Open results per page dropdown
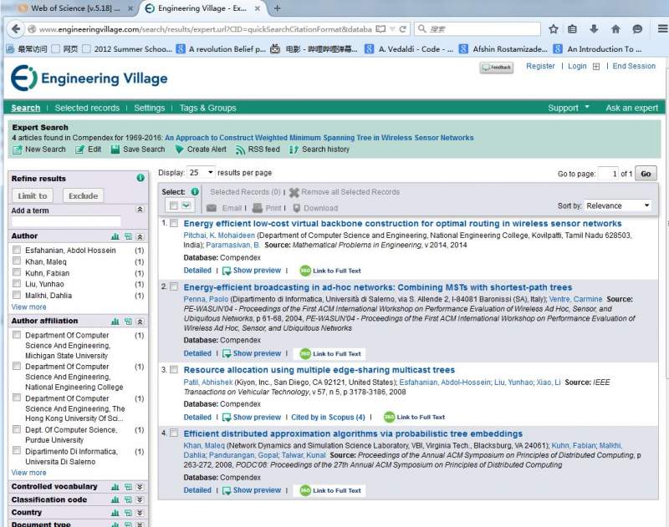The height and width of the screenshot is (527, 669). (201, 173)
